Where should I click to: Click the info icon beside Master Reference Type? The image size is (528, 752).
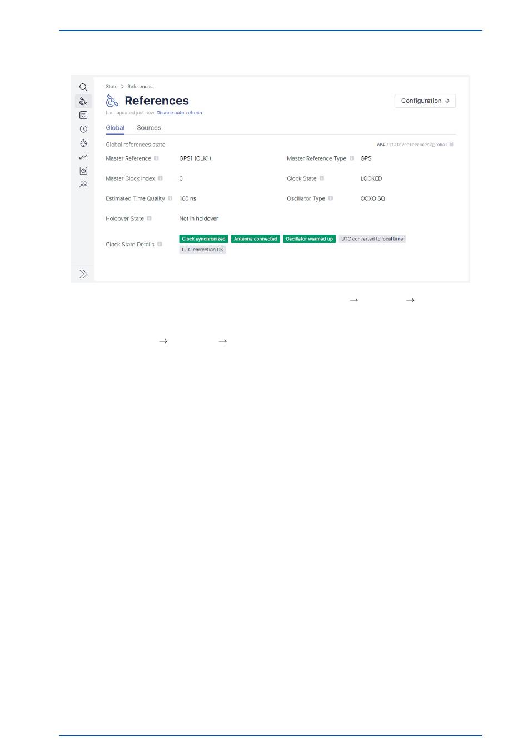pos(352,158)
